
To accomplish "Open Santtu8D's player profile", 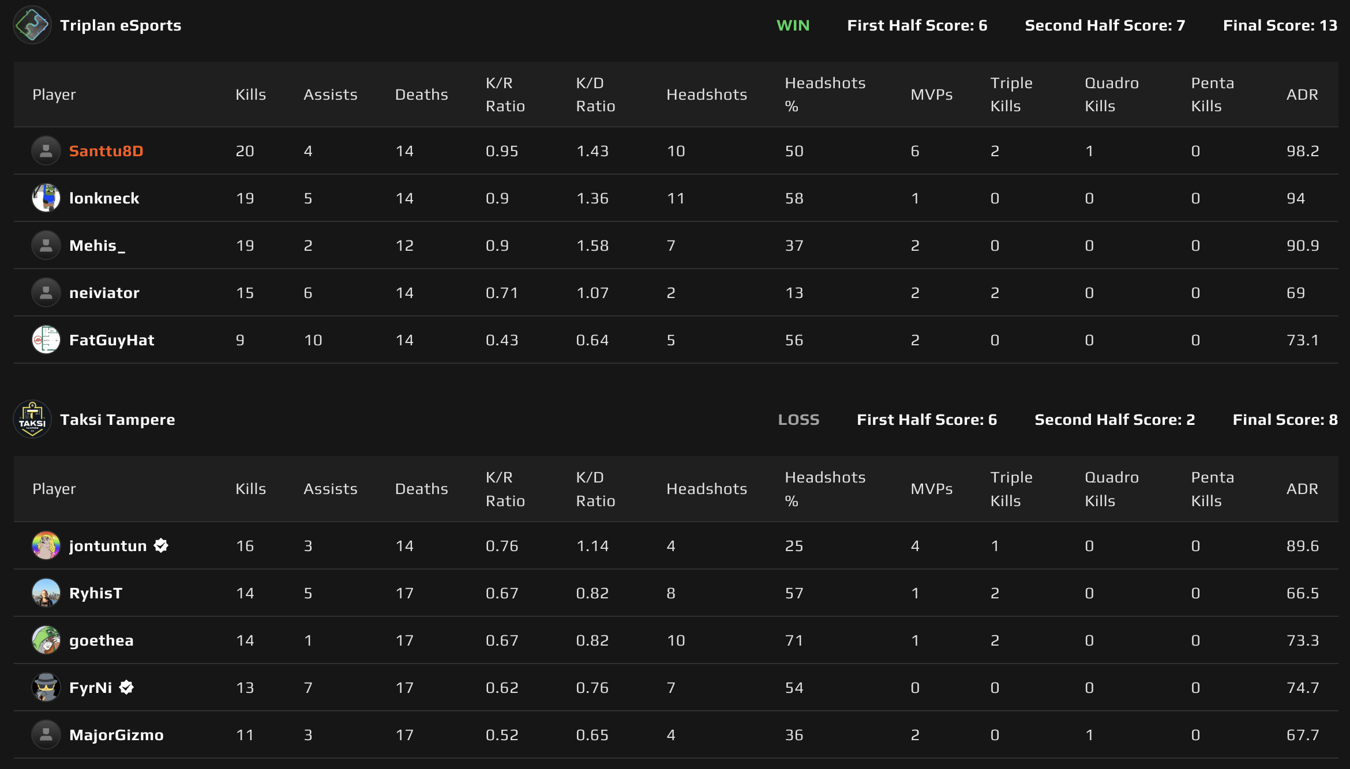I will click(x=106, y=150).
